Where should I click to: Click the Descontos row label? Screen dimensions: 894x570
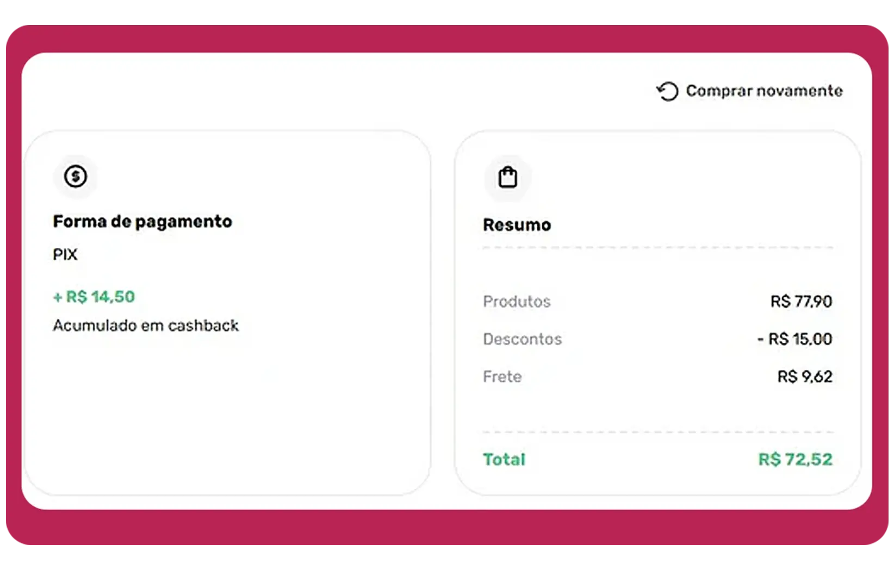point(522,339)
